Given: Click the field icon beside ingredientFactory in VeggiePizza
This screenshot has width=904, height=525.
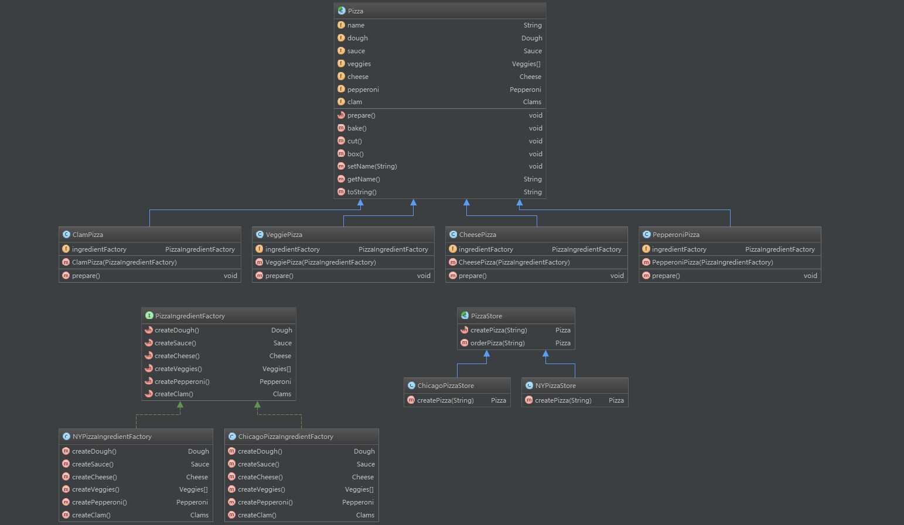Looking at the screenshot, I should click(259, 249).
